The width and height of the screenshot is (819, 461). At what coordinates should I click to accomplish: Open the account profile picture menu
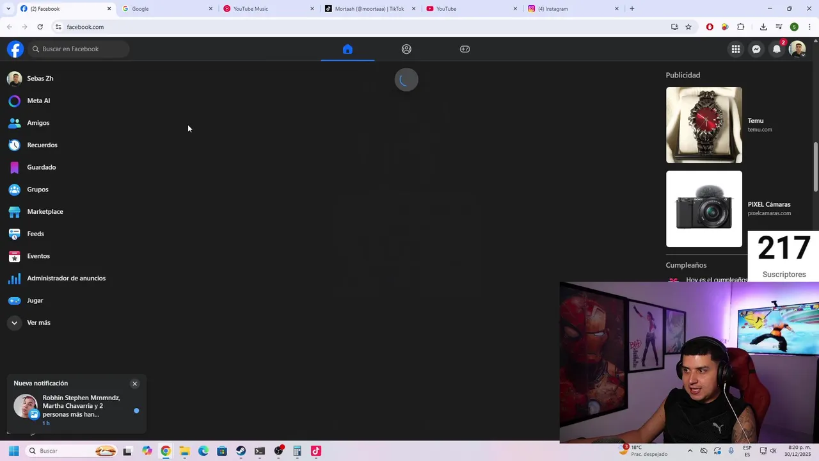tap(797, 49)
